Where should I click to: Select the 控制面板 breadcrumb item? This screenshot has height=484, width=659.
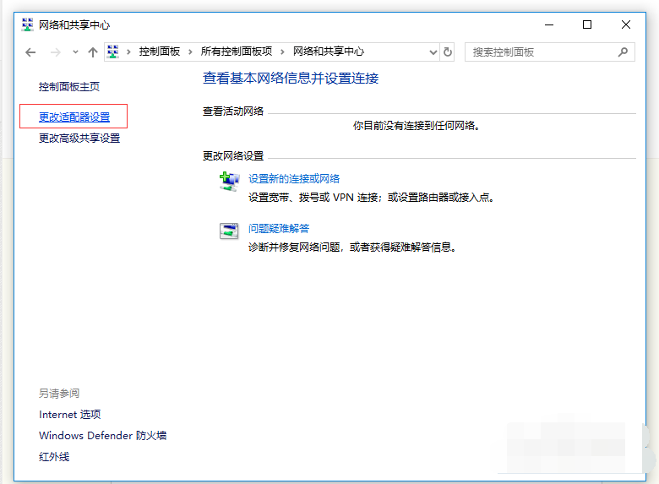click(159, 52)
